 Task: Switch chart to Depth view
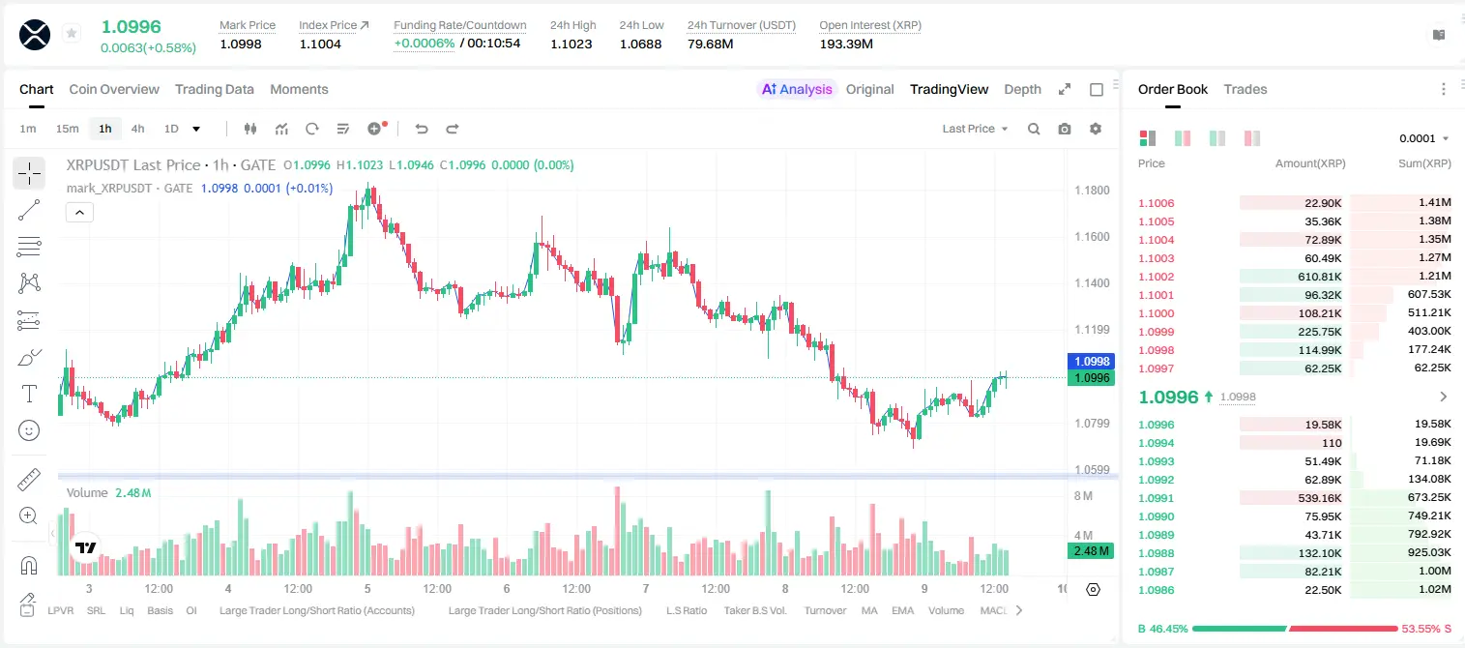pyautogui.click(x=1022, y=89)
